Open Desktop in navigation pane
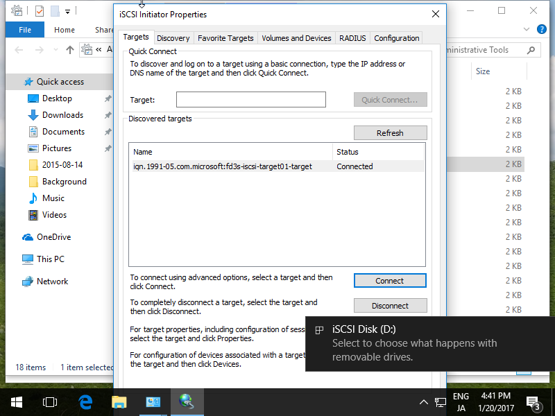The height and width of the screenshot is (416, 555). [57, 98]
